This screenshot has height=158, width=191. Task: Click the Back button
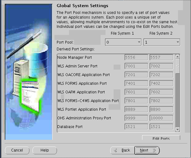(x=122, y=150)
